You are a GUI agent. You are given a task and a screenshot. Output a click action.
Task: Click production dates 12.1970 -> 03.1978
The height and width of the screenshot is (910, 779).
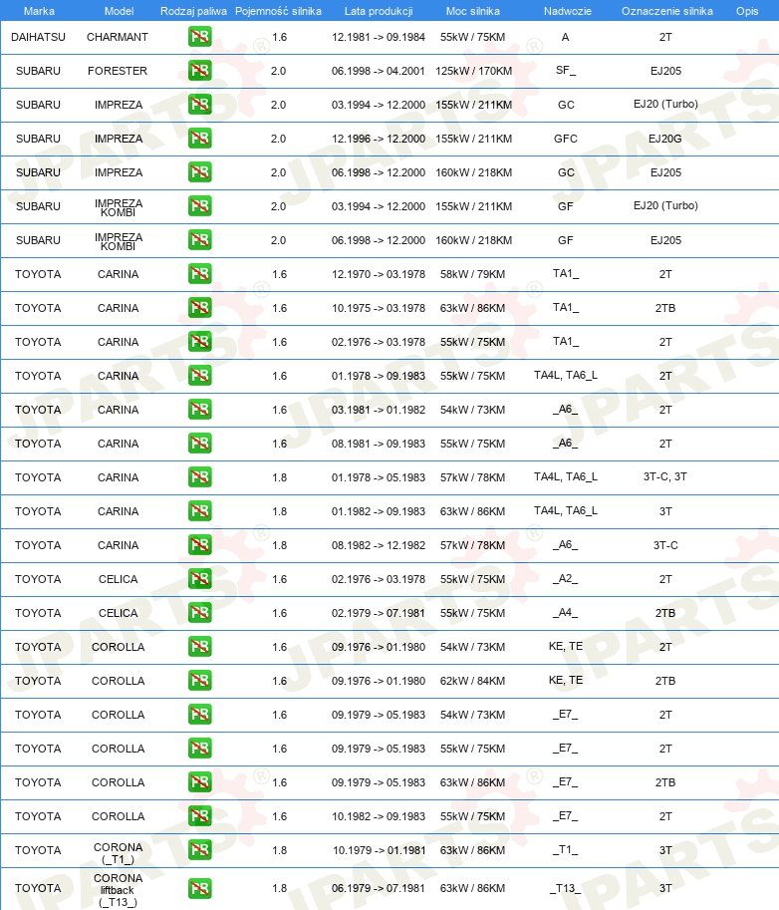pyautogui.click(x=379, y=274)
